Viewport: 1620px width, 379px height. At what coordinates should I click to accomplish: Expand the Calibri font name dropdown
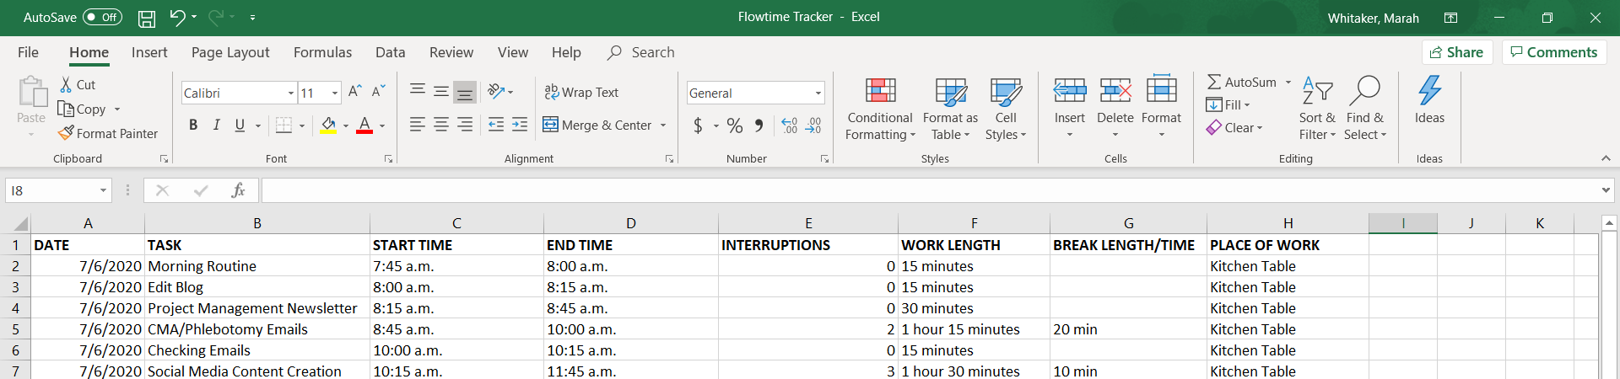(291, 93)
